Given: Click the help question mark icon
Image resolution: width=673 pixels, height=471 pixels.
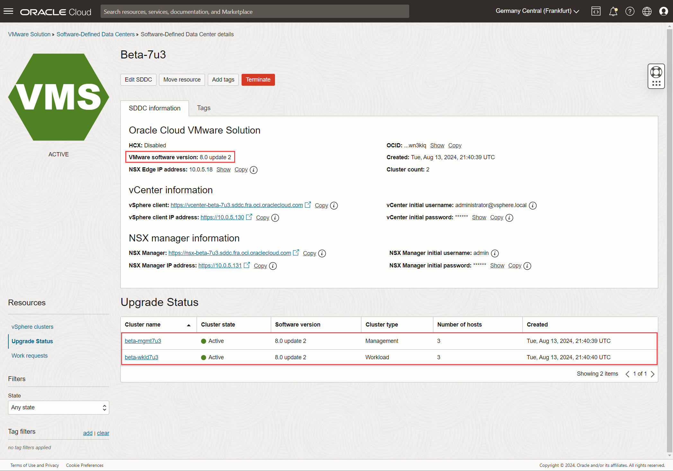Looking at the screenshot, I should pos(630,12).
